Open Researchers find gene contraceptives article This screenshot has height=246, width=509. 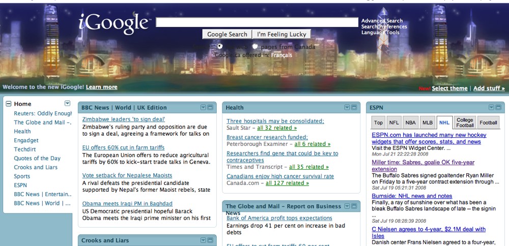(x=282, y=157)
